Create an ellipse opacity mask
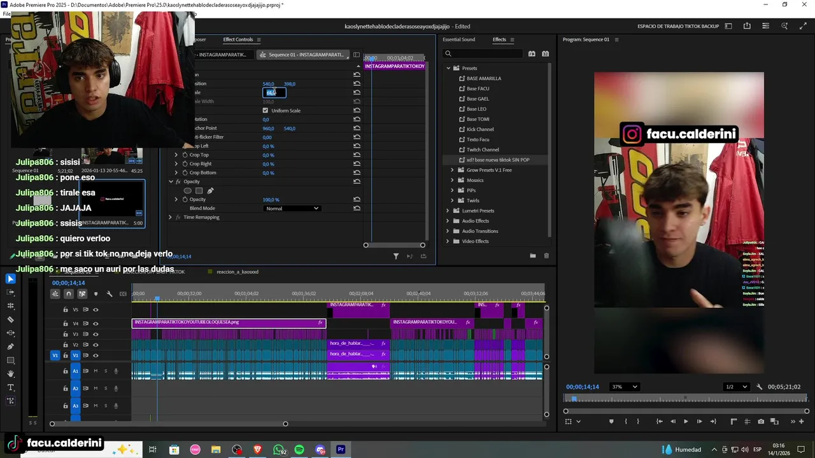The image size is (815, 458). 187,191
